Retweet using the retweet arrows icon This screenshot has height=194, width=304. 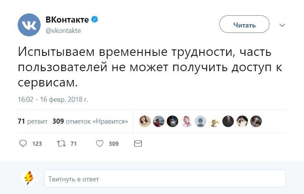click(61, 143)
